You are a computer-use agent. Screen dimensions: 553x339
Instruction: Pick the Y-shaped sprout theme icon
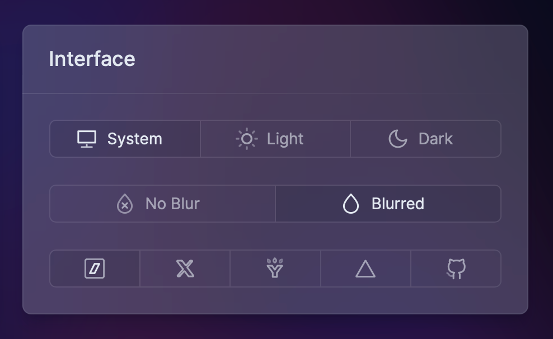(x=275, y=269)
